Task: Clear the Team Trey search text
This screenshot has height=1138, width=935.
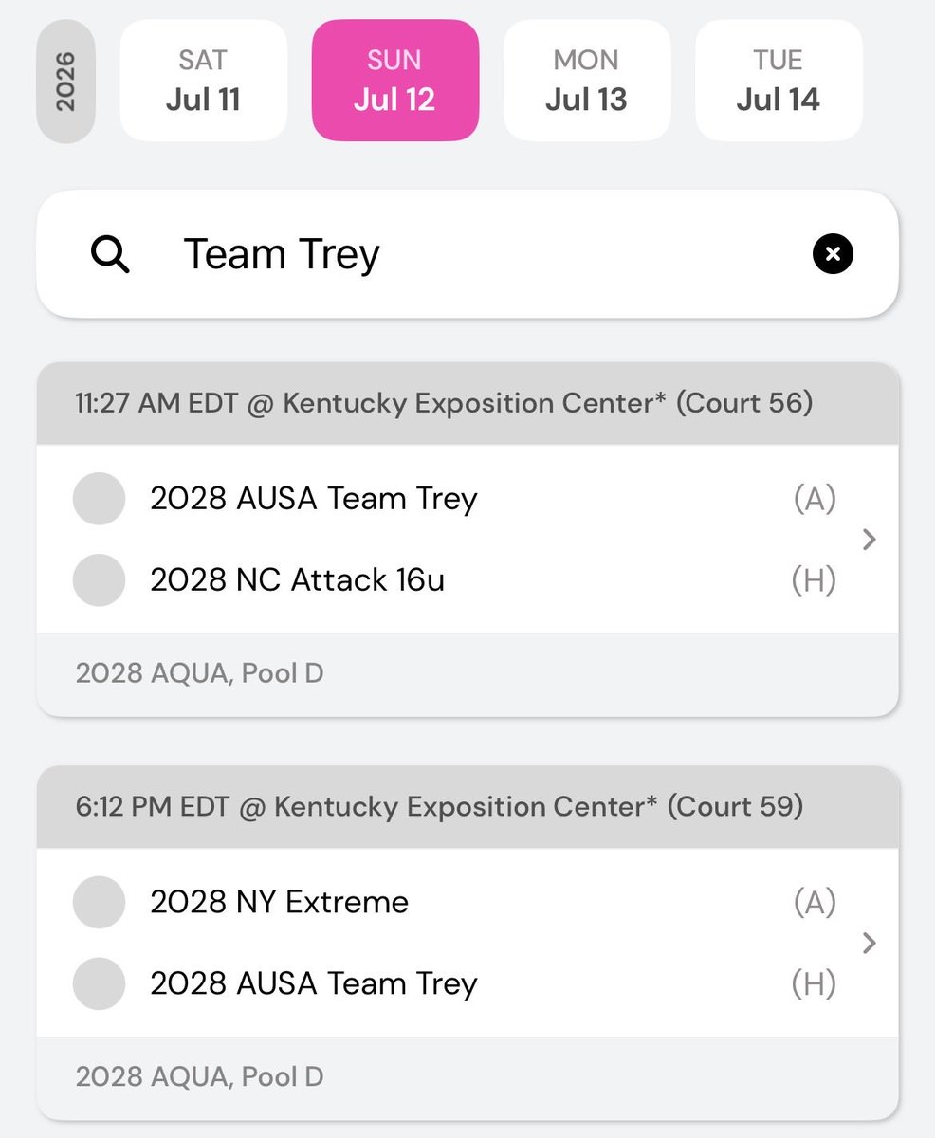Action: click(x=833, y=254)
